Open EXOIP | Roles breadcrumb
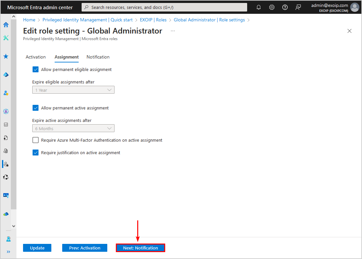 [153, 20]
